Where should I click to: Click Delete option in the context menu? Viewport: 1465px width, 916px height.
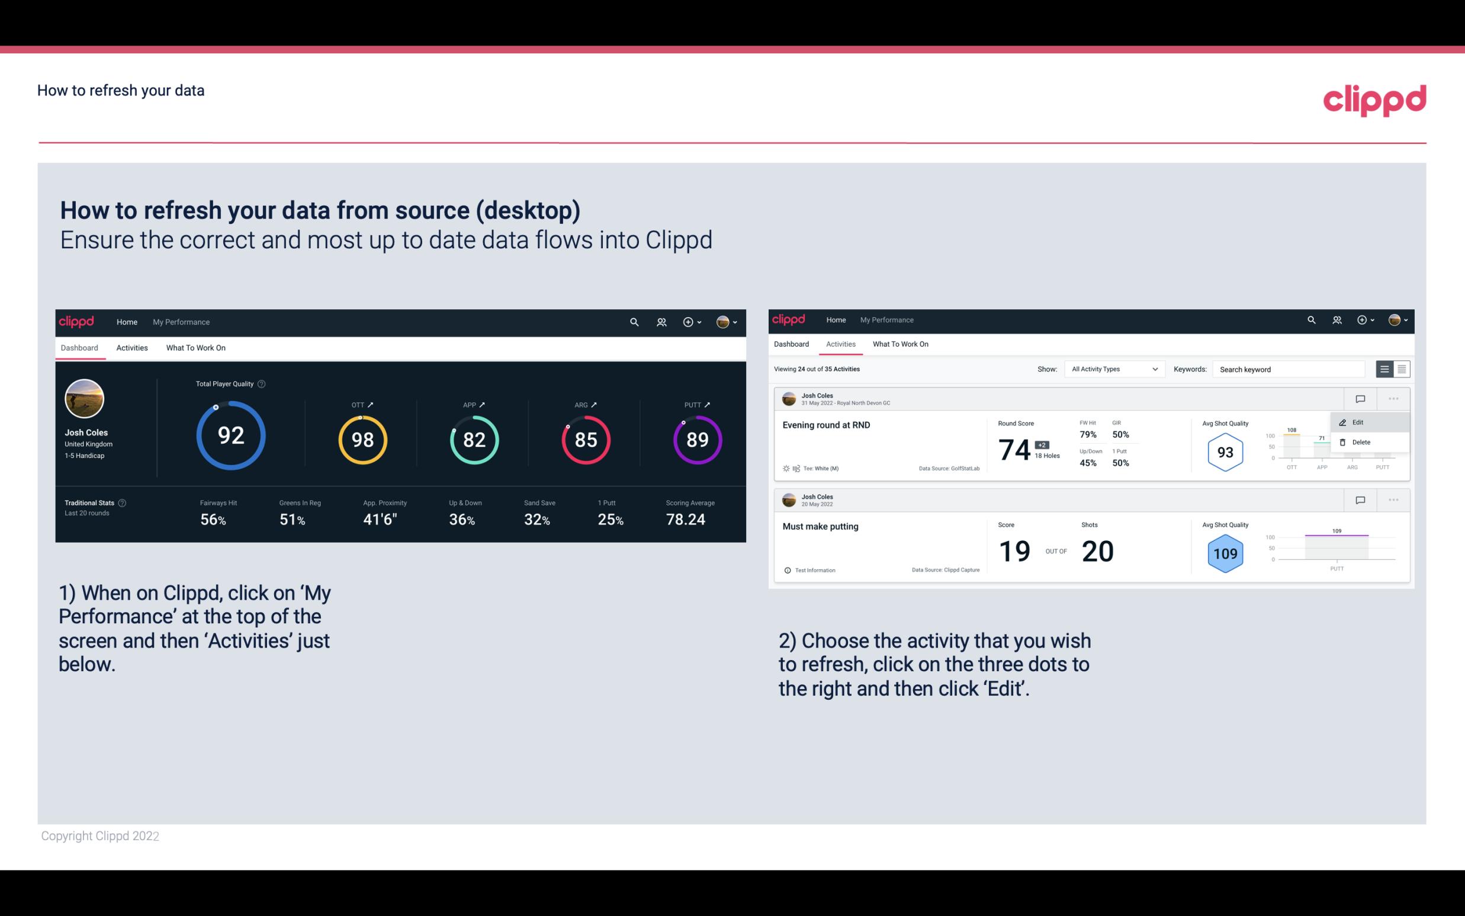[1363, 442]
